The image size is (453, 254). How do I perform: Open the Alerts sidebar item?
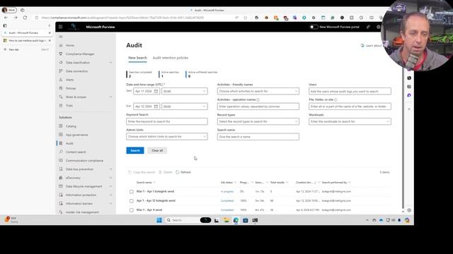(69, 80)
